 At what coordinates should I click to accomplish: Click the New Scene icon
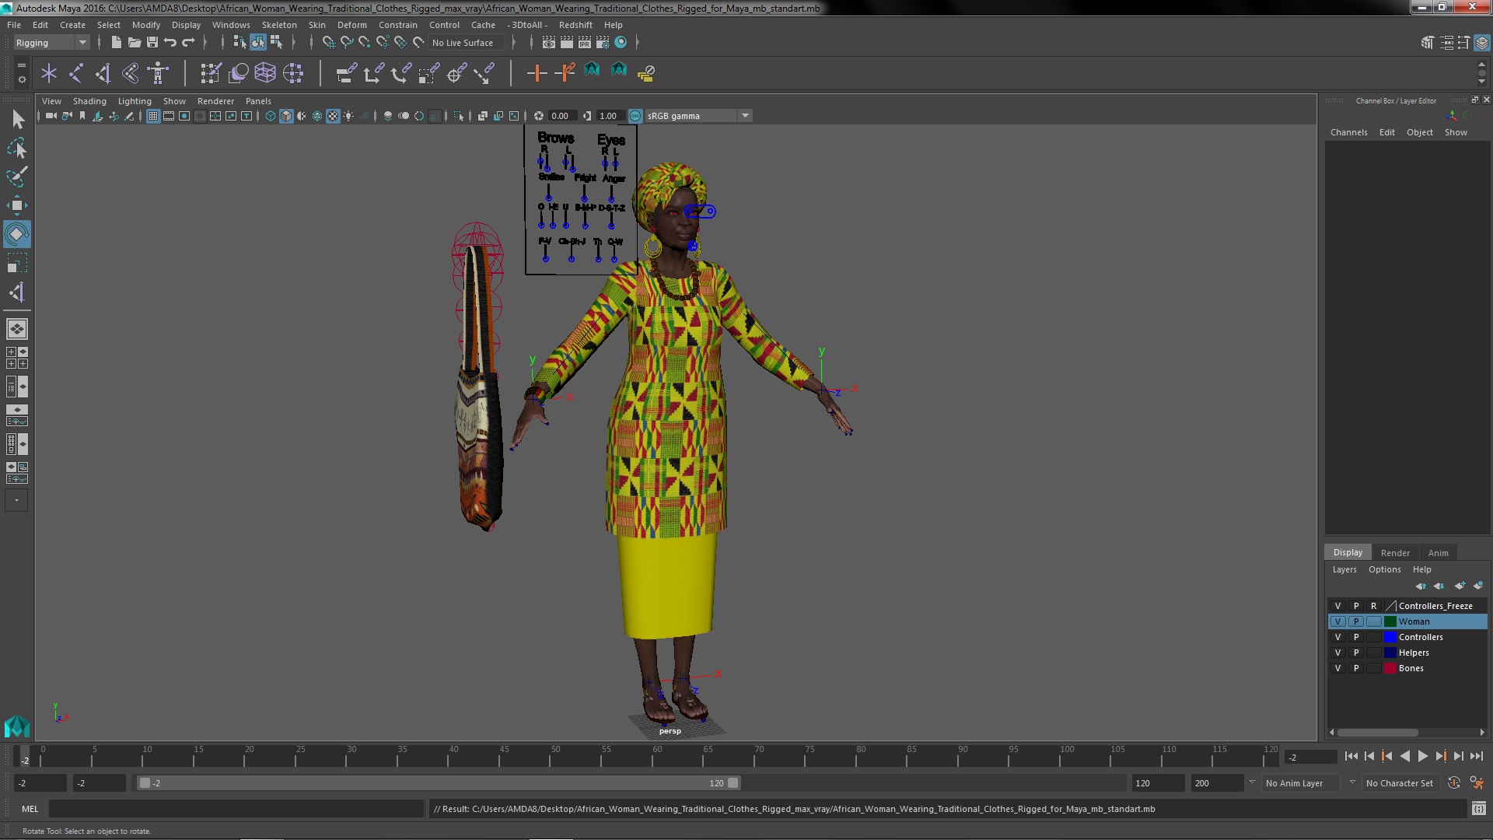pyautogui.click(x=116, y=43)
